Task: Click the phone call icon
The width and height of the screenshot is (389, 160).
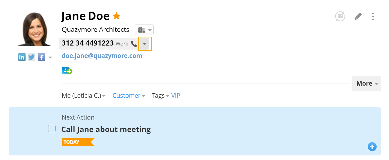Action: click(134, 44)
